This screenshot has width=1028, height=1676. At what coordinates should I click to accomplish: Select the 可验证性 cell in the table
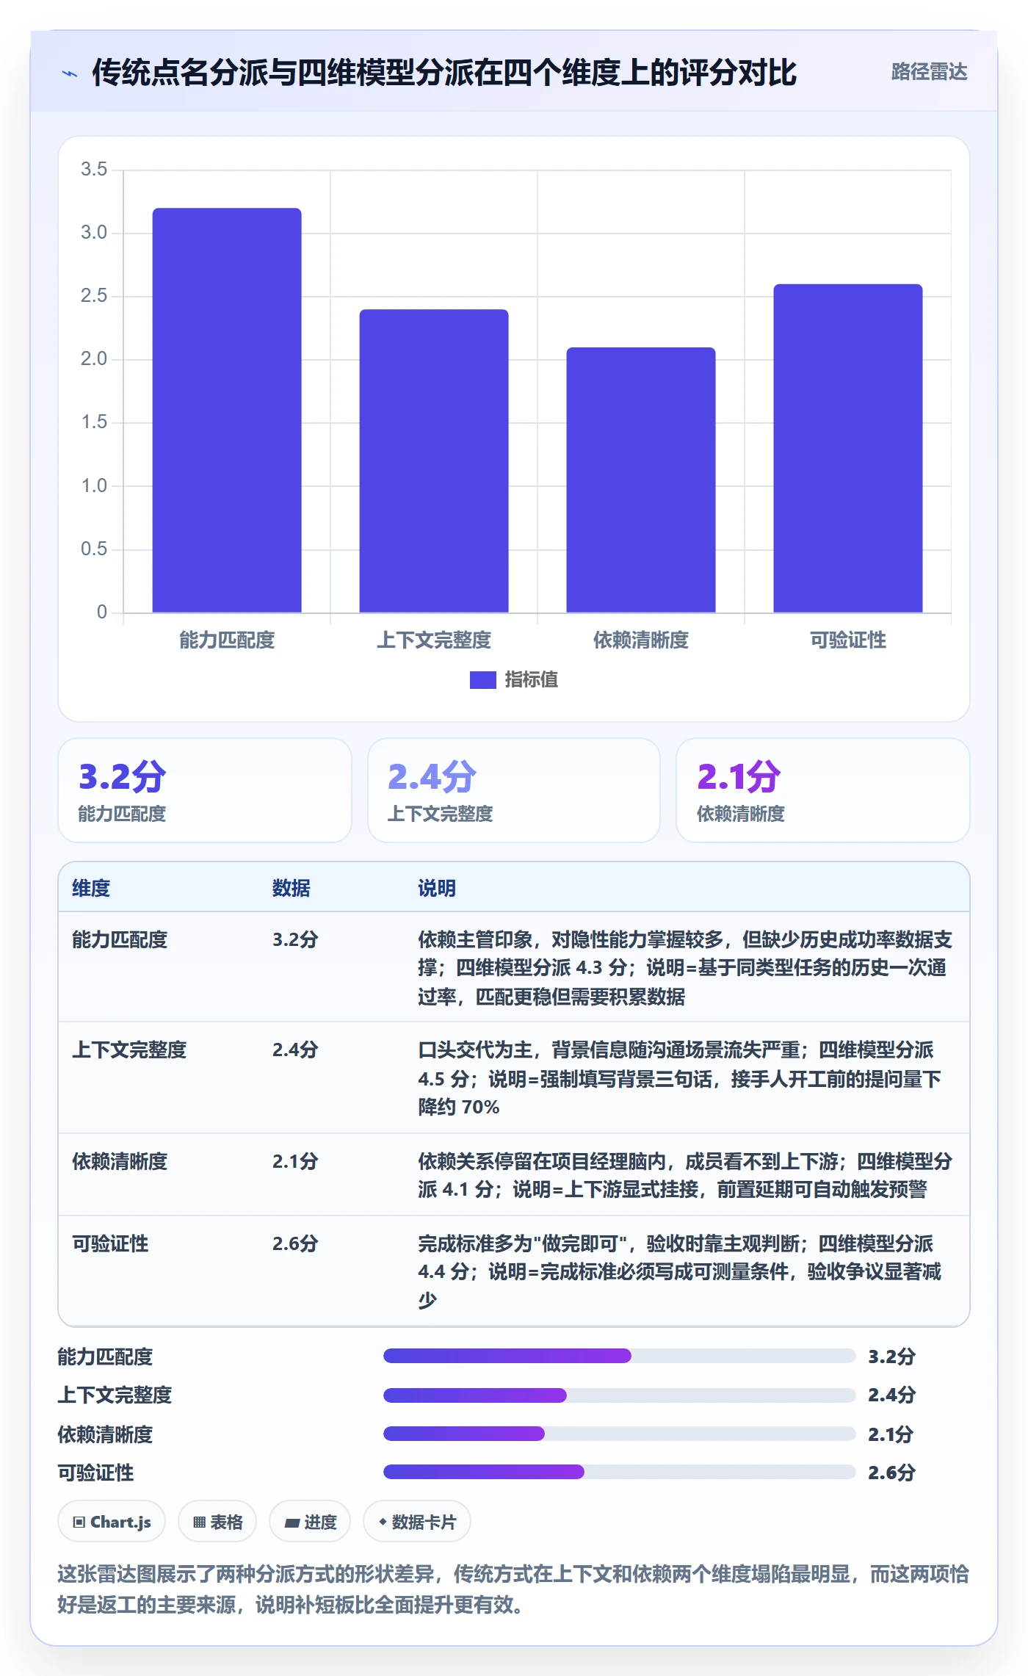(x=110, y=1243)
